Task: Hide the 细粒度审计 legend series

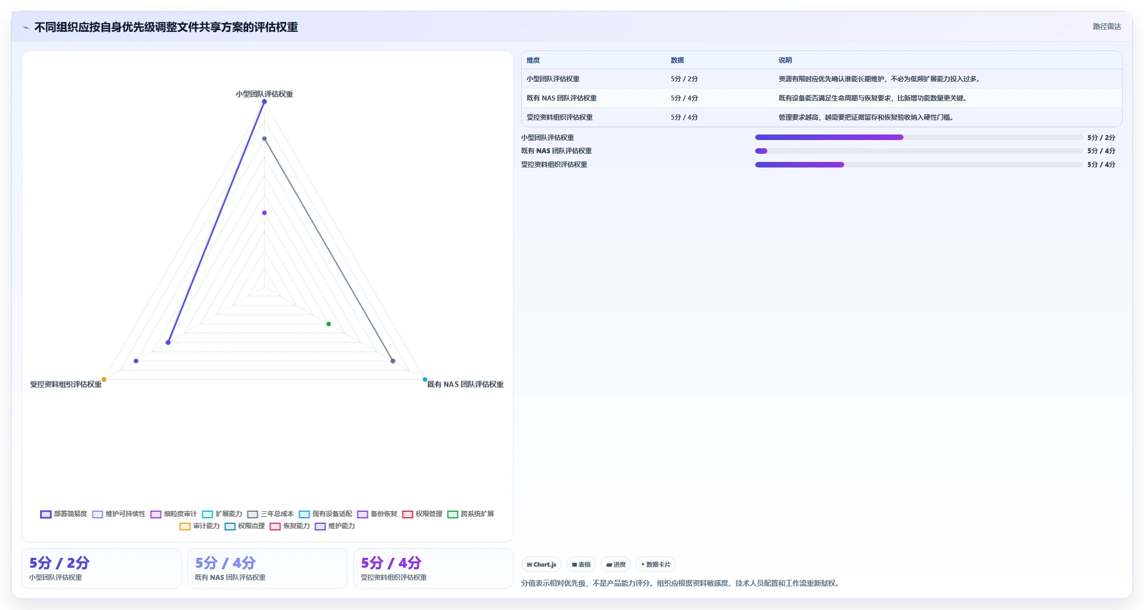Action: click(174, 514)
